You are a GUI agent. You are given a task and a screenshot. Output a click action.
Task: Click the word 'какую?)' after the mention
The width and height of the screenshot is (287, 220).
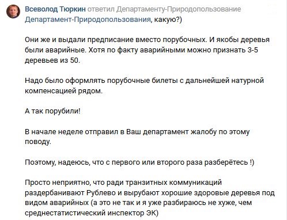(x=168, y=20)
